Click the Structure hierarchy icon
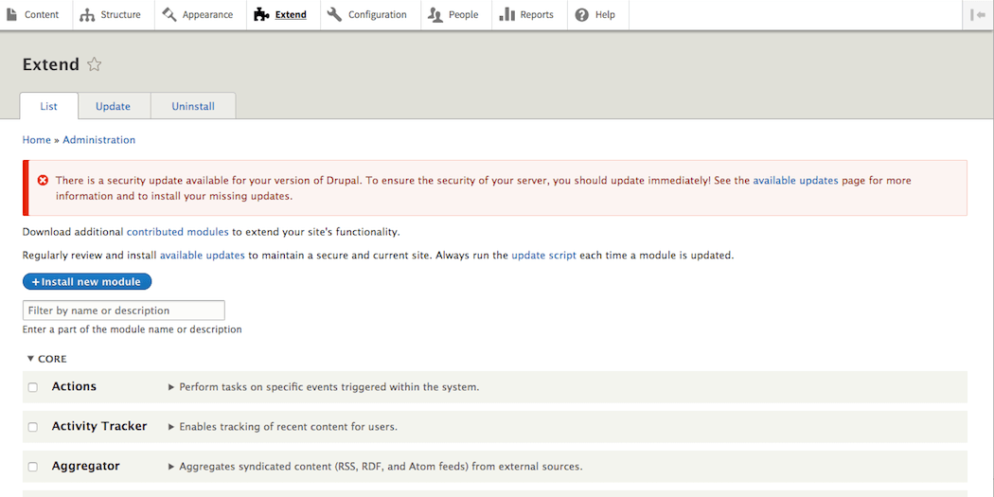Screen dimensions: 994x497 87,14
